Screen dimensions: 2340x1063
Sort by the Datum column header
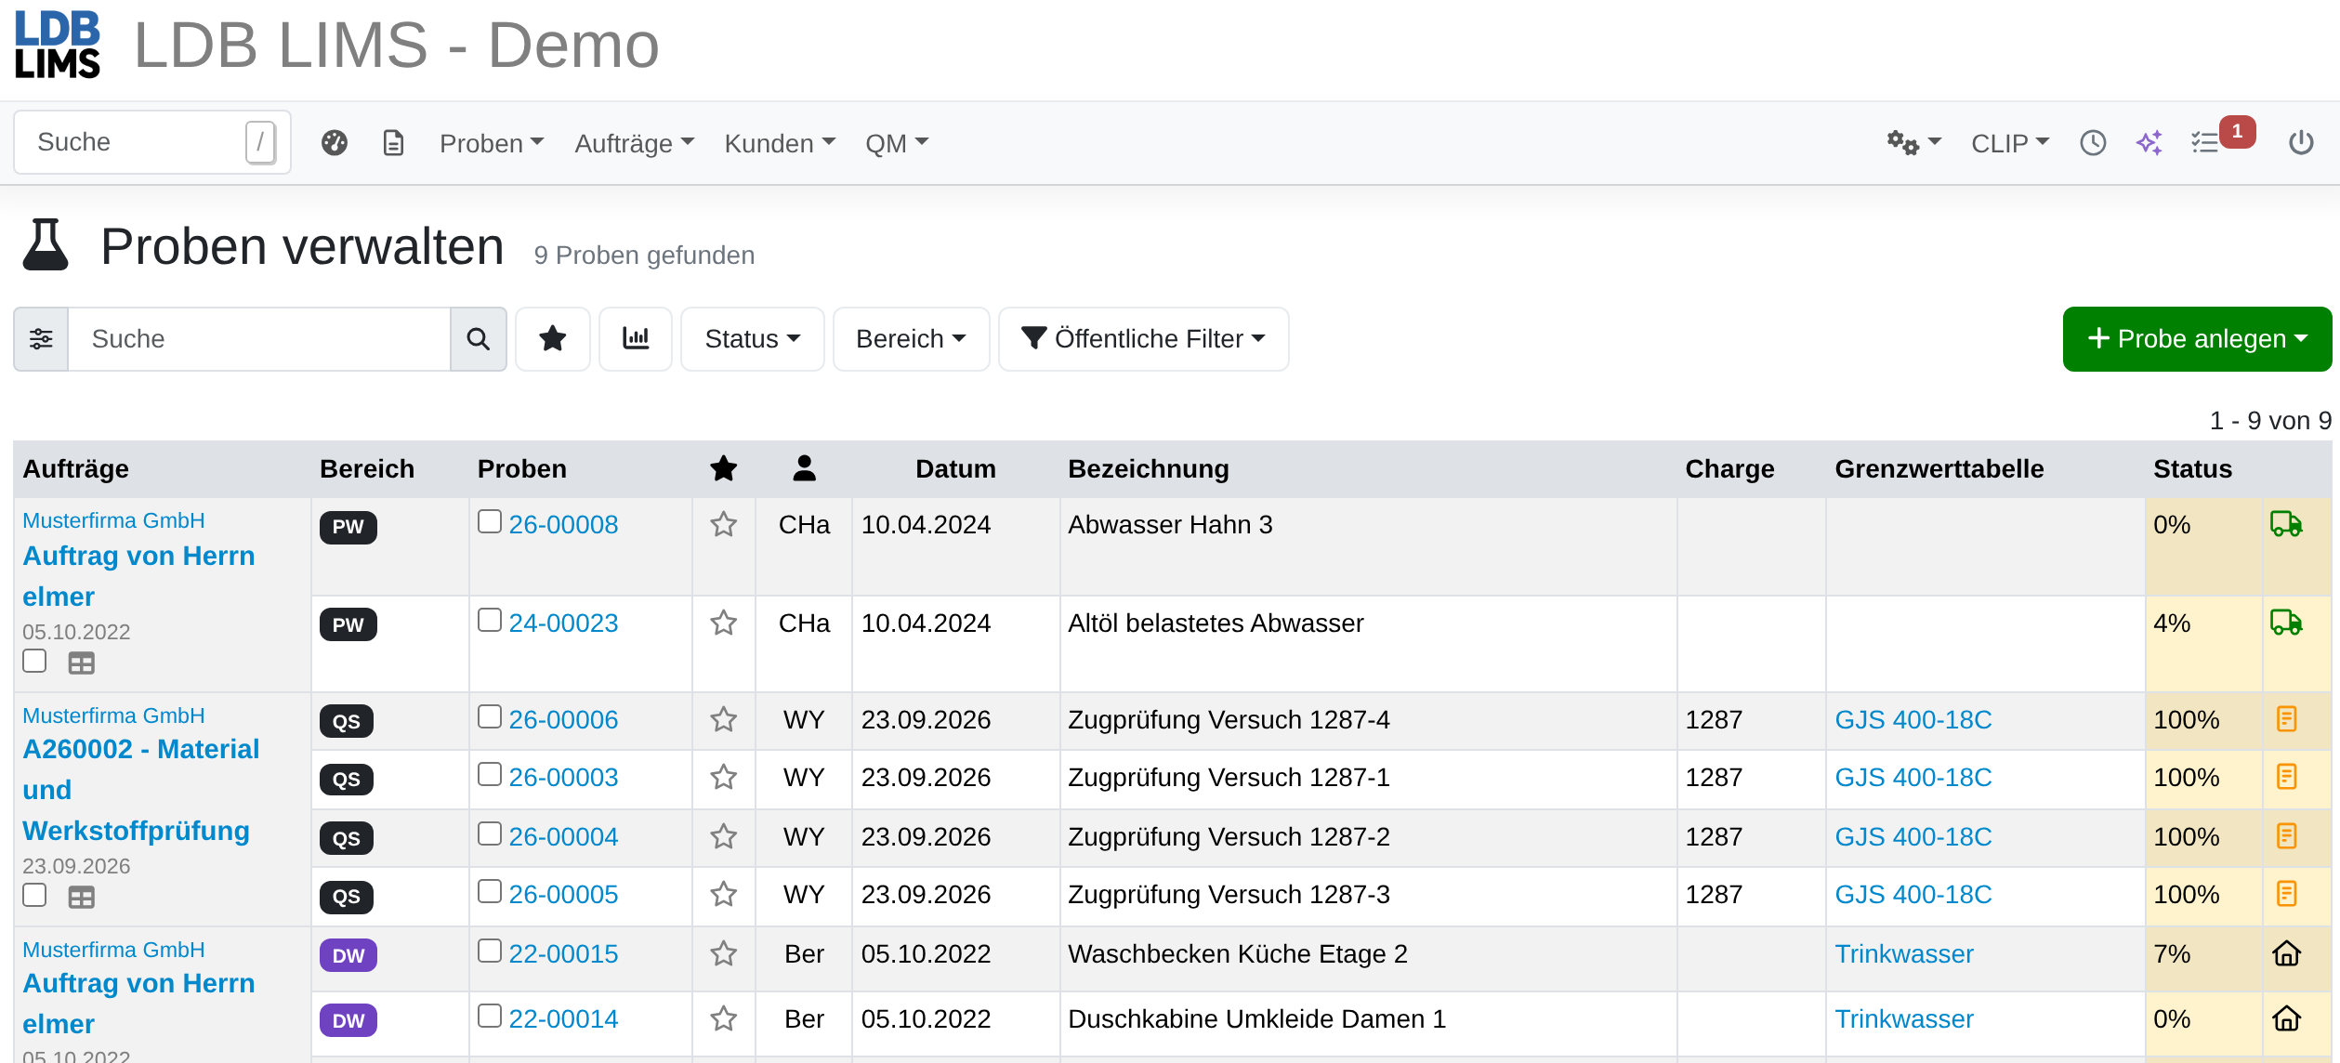pos(955,469)
